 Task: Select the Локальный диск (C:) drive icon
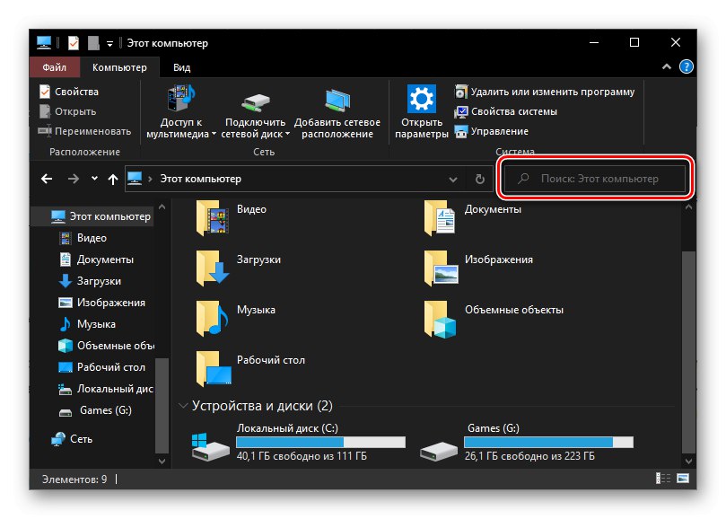[210, 446]
